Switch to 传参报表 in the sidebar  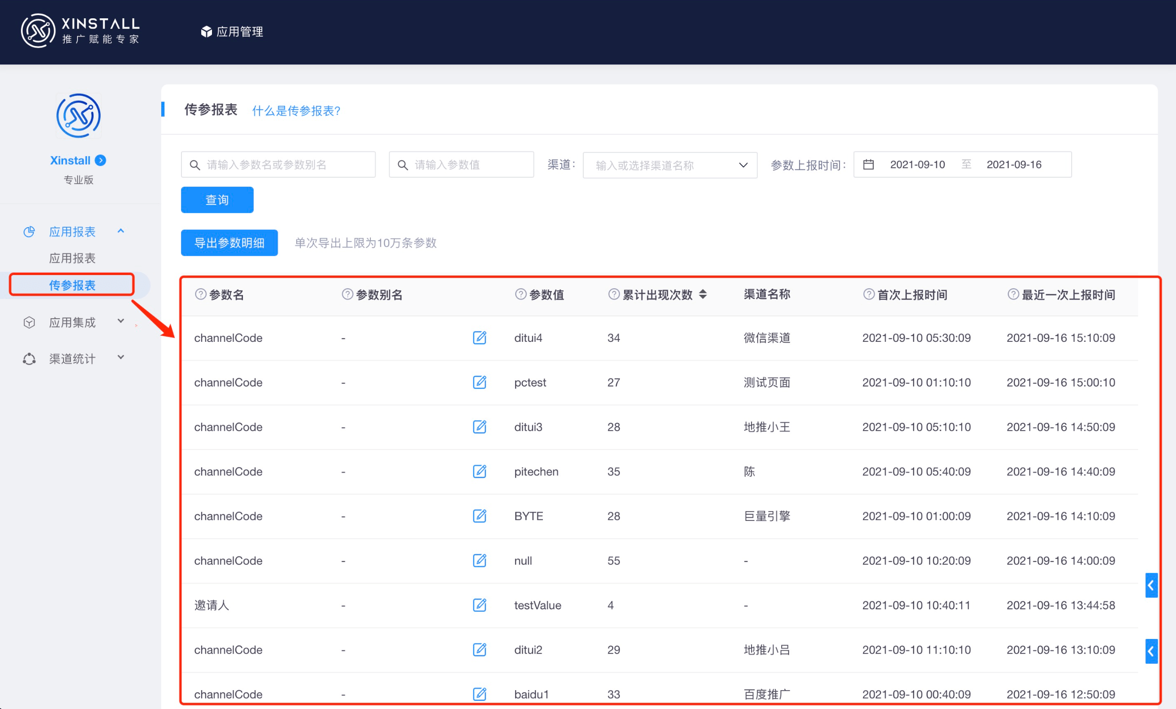point(72,284)
